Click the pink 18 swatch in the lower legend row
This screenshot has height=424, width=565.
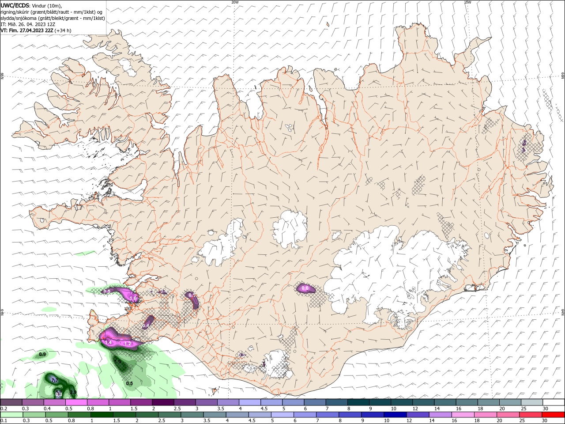(x=485, y=415)
